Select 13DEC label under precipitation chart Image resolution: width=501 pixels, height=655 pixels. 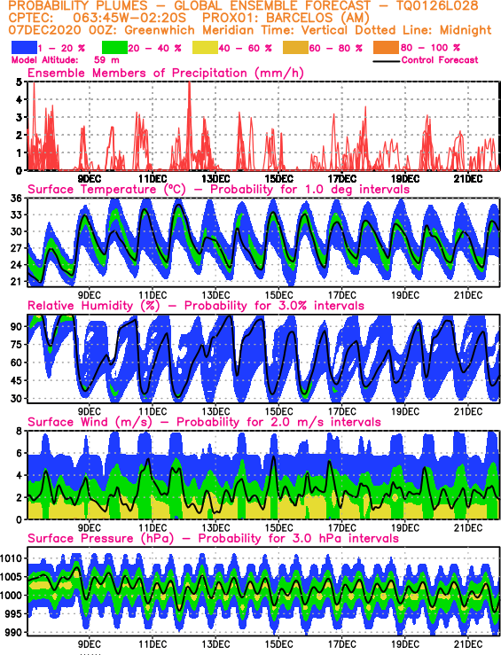pos(215,179)
